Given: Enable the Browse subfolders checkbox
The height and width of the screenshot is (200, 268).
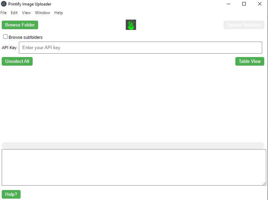Looking at the screenshot, I should point(5,37).
